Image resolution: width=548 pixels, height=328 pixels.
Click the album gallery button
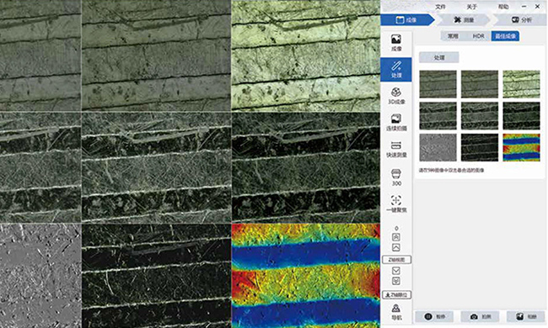pyautogui.click(x=526, y=316)
